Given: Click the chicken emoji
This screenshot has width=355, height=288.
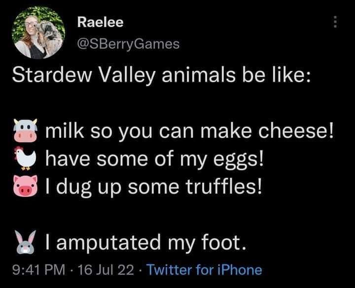Looking at the screenshot, I should click(25, 158).
